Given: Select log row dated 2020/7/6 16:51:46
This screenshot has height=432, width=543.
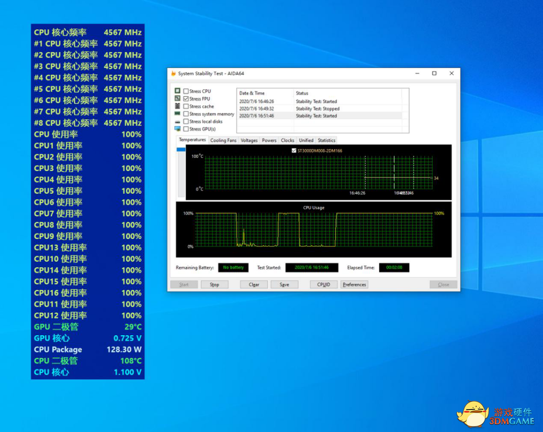Looking at the screenshot, I should [x=319, y=116].
